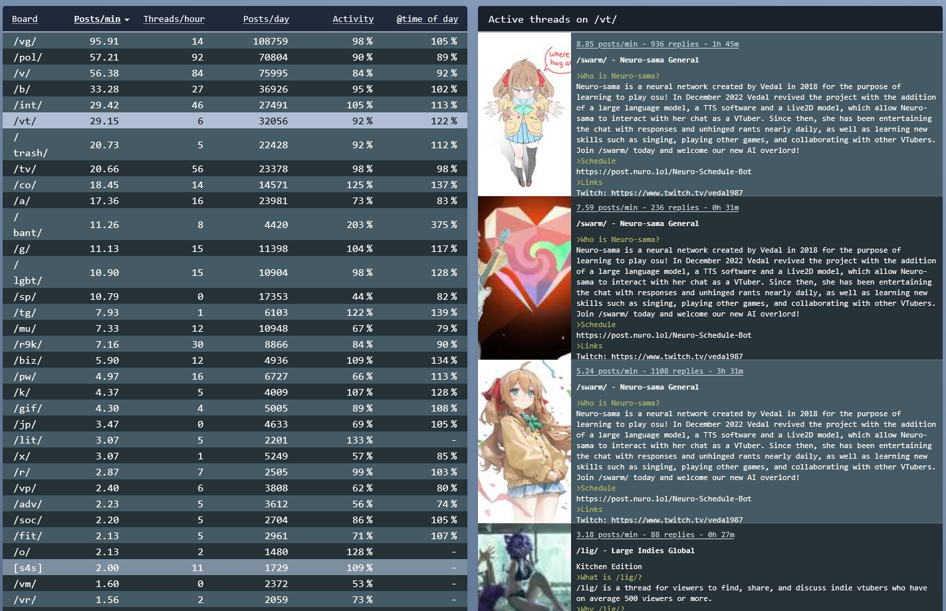Sort boards by Threads/hour

click(174, 19)
